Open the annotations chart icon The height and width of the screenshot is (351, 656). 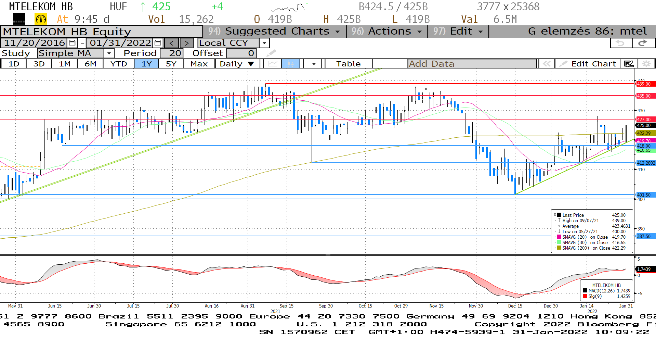point(629,64)
